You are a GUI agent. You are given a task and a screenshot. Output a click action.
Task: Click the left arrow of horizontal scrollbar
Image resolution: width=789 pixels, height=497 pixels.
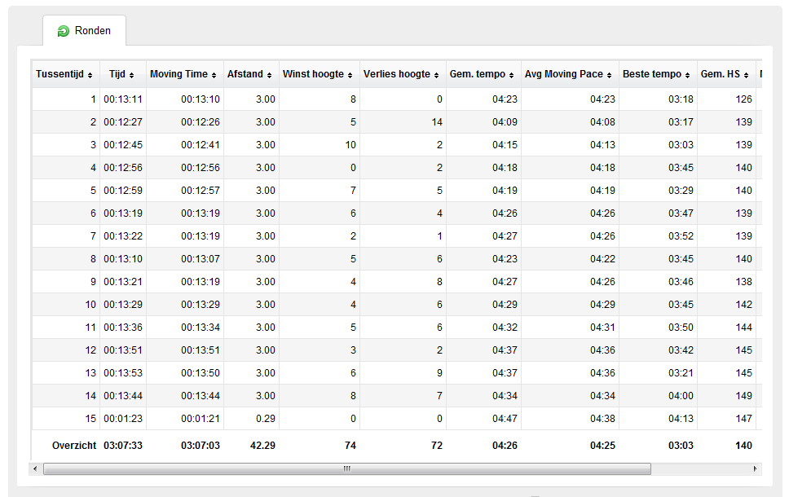(35, 468)
